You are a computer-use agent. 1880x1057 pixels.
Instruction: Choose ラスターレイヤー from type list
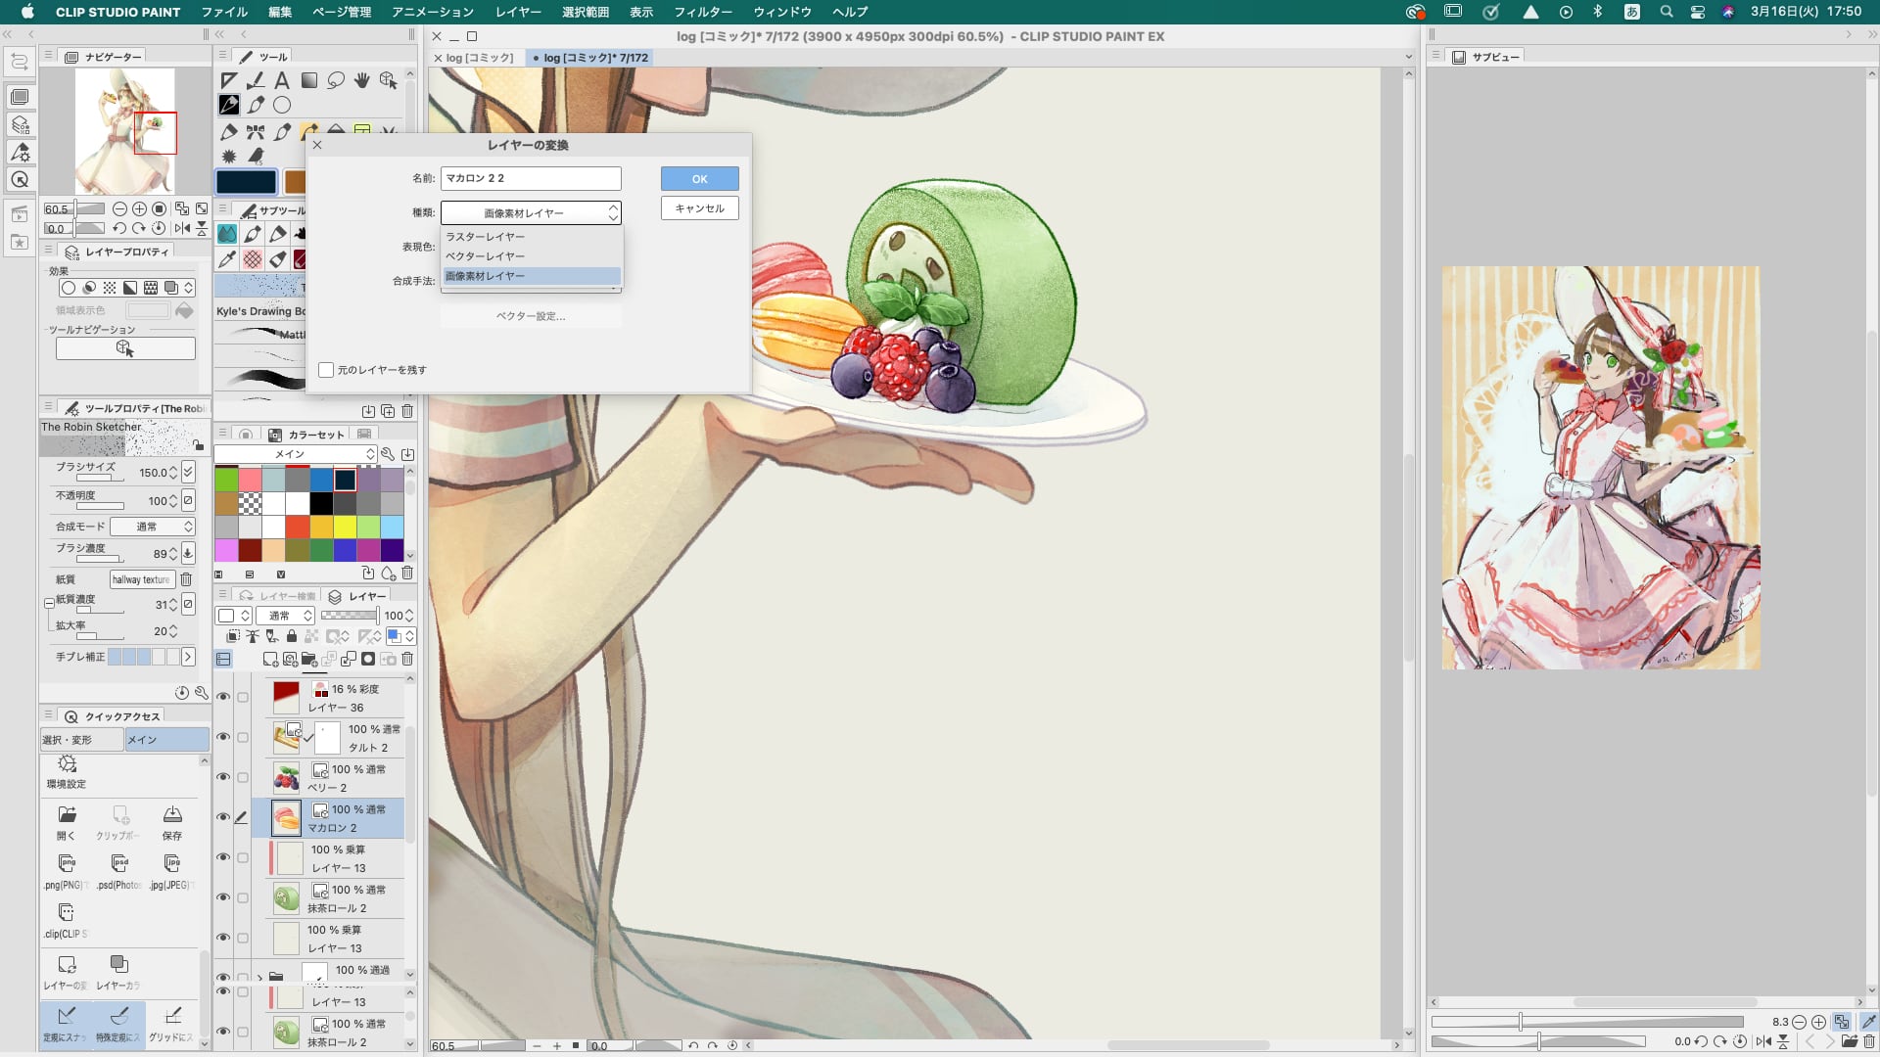(x=532, y=237)
